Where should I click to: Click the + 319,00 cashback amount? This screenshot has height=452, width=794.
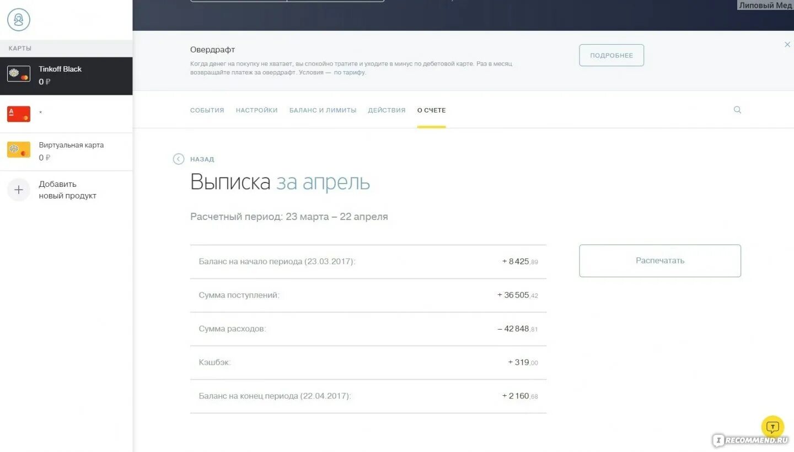pos(523,362)
